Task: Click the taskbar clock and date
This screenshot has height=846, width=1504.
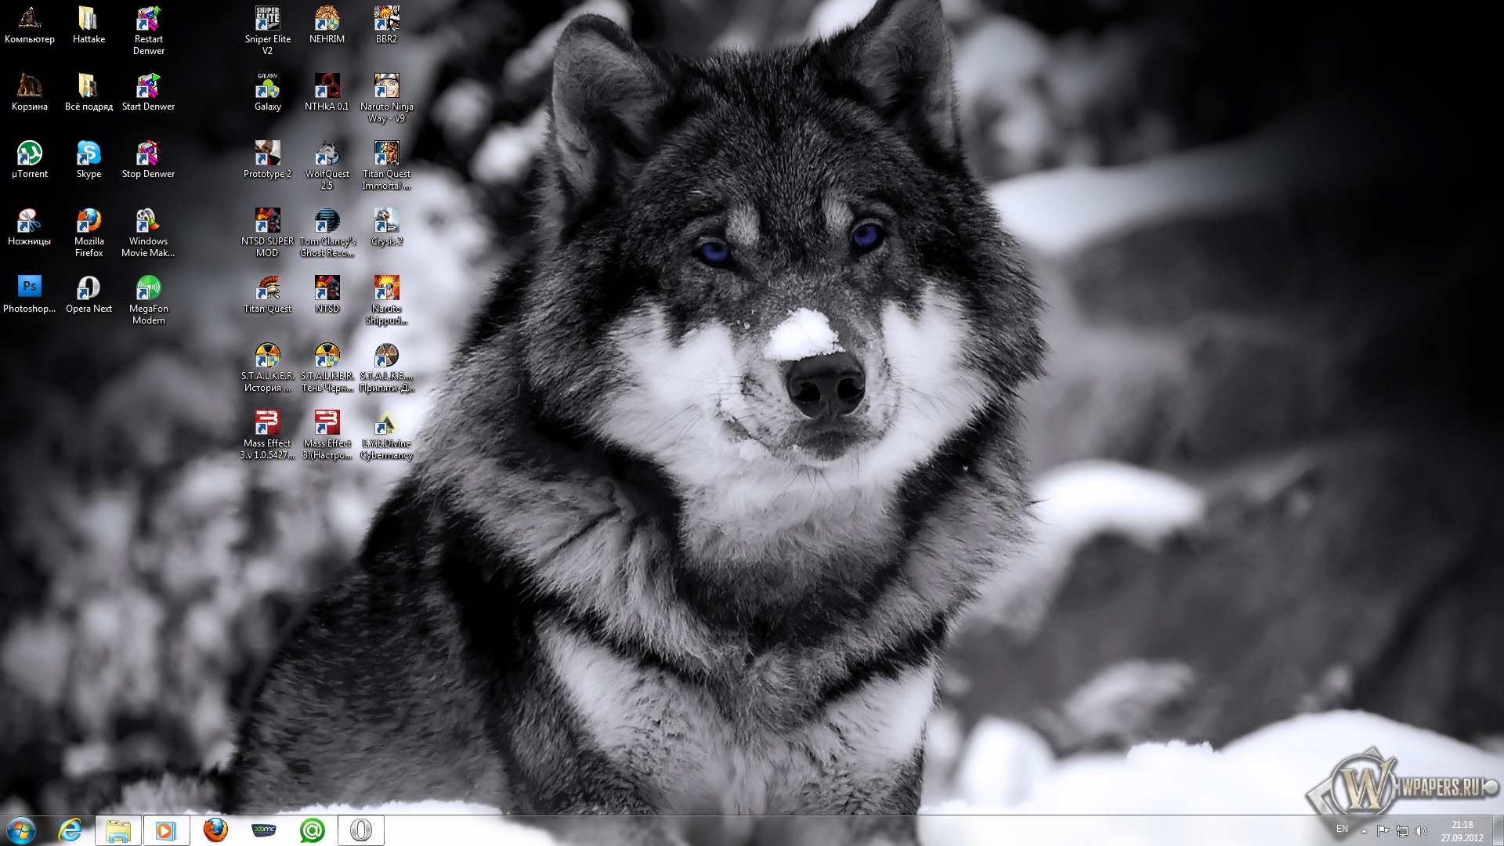Action: pos(1462,831)
